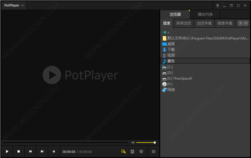Screen dimensions: 251x158
Task: Open the settings gear in control bar
Action: tap(141, 151)
